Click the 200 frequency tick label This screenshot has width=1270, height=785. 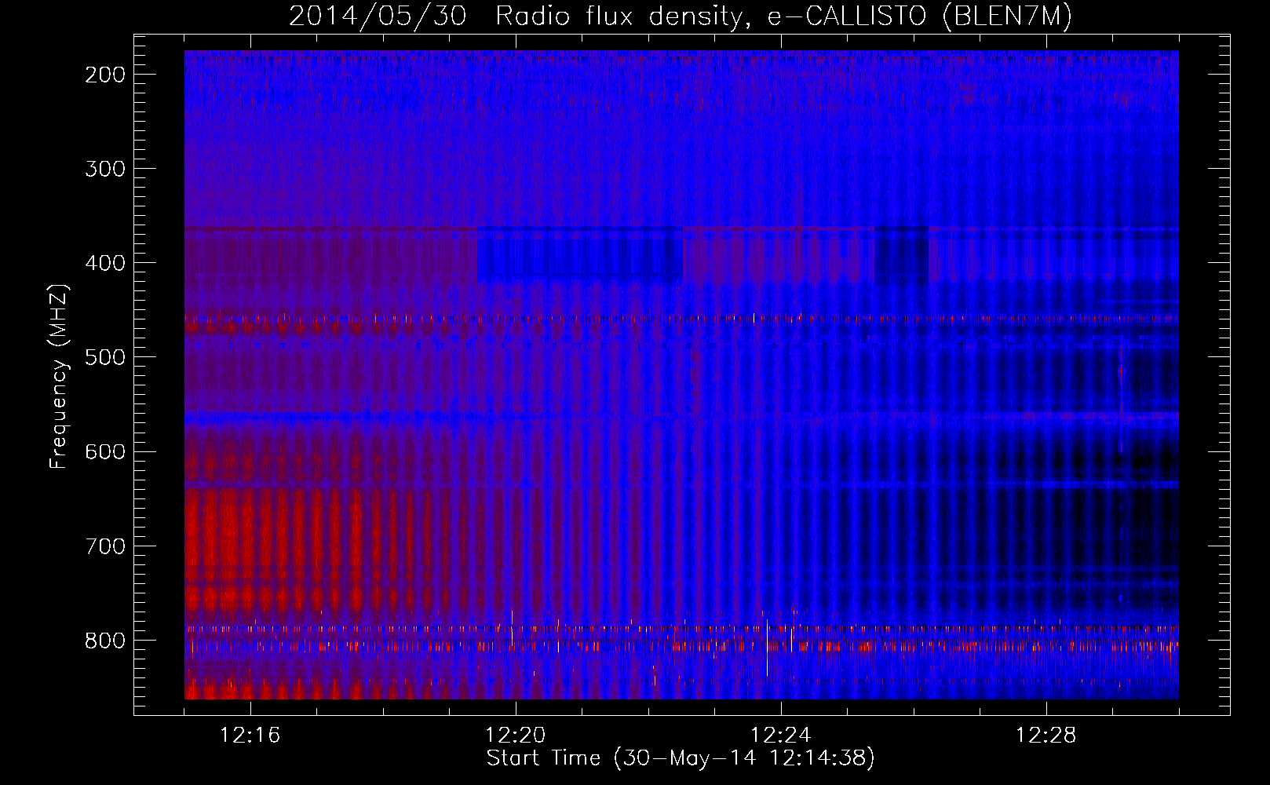[x=105, y=75]
